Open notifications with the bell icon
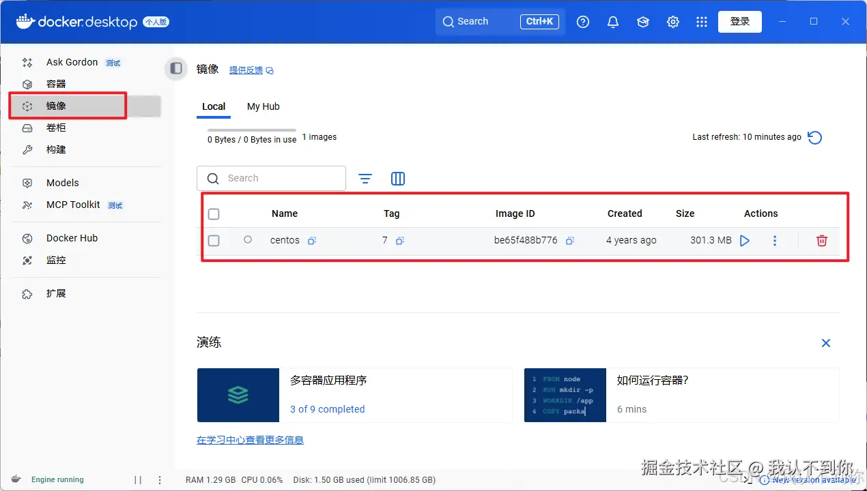Image resolution: width=867 pixels, height=491 pixels. coord(612,21)
